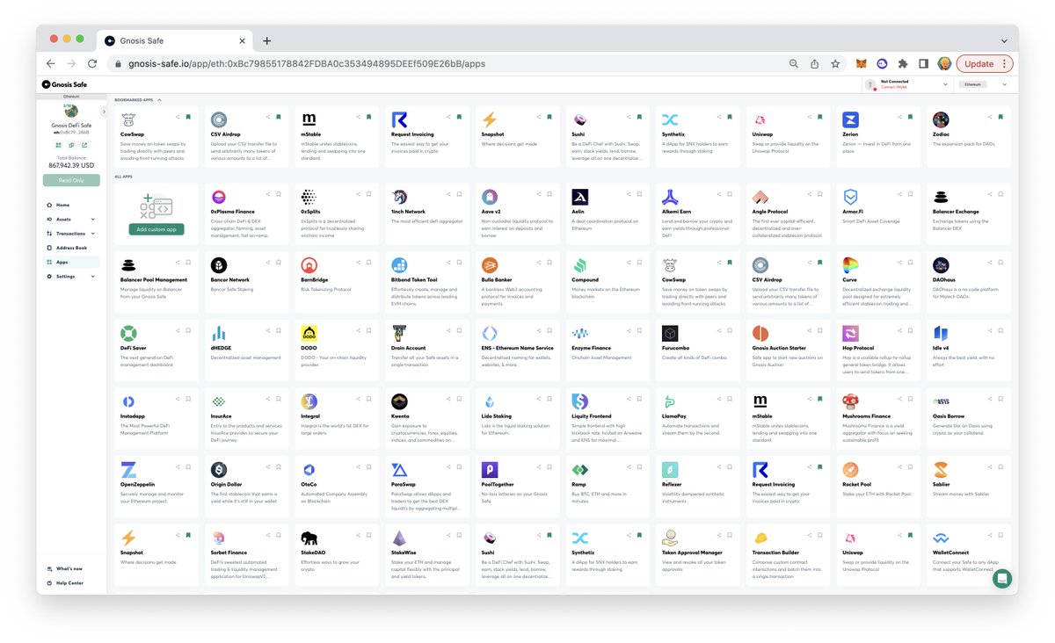Open the Chrome extensions puzzle icon
The image size is (1055, 643).
click(x=903, y=63)
